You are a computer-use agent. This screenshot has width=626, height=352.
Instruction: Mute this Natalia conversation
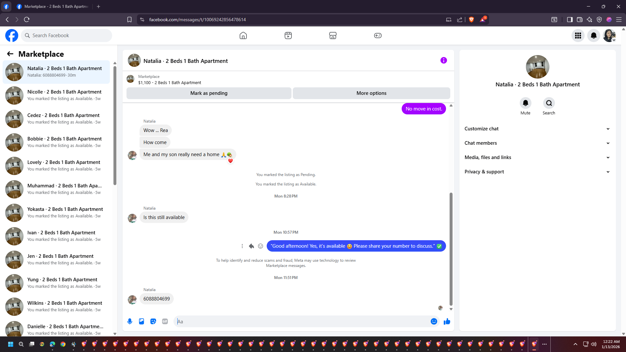coord(525,103)
